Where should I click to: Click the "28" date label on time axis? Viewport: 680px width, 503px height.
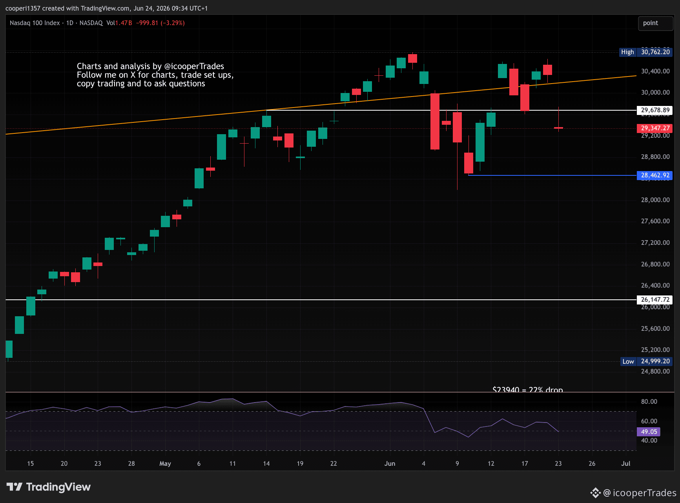[131, 464]
